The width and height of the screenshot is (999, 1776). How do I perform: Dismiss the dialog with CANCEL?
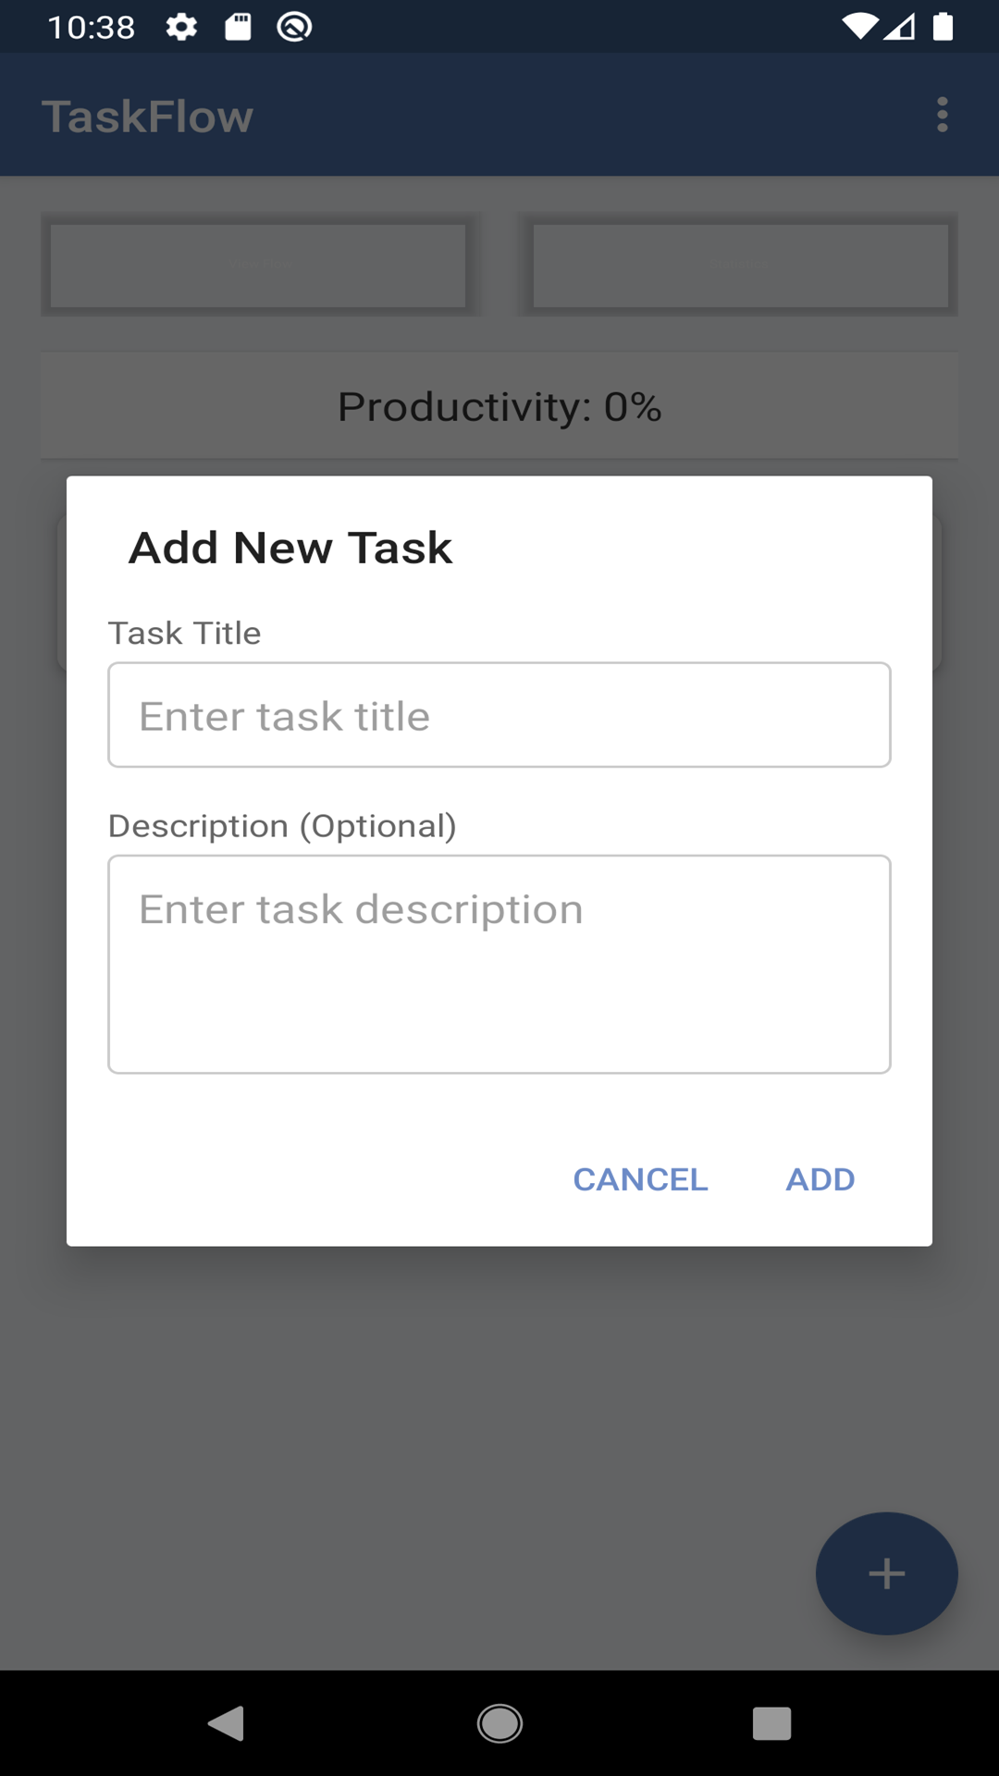click(640, 1179)
